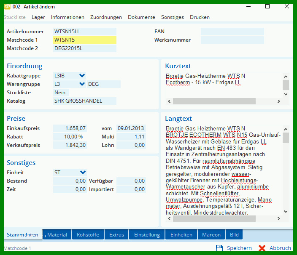Click the Einkaufspreis field 1.658,07

[70, 128]
